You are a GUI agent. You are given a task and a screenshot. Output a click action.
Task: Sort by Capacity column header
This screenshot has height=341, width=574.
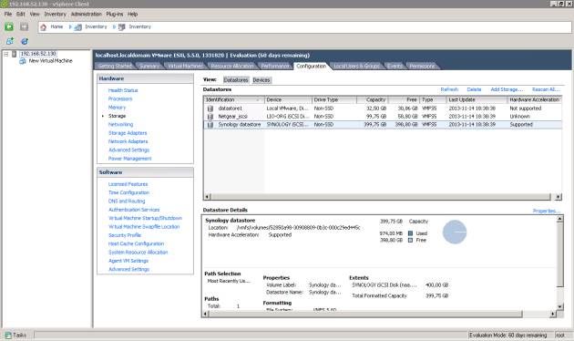[373, 99]
